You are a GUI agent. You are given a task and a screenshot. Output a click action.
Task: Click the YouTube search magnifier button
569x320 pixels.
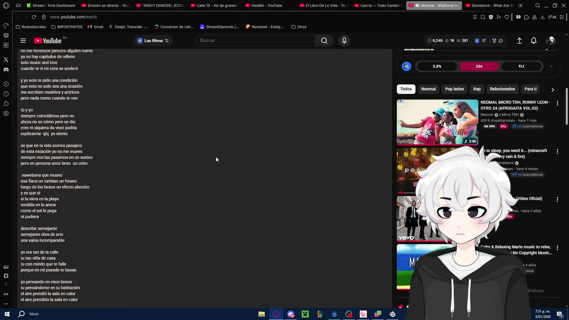click(324, 40)
